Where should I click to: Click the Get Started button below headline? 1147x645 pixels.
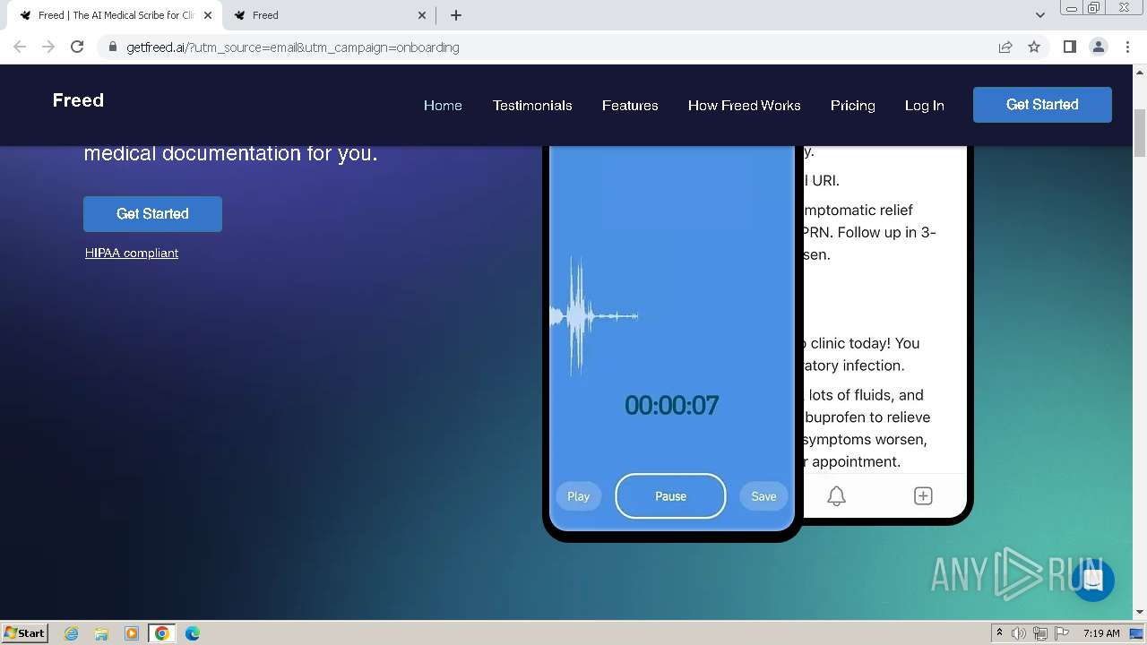pyautogui.click(x=152, y=214)
